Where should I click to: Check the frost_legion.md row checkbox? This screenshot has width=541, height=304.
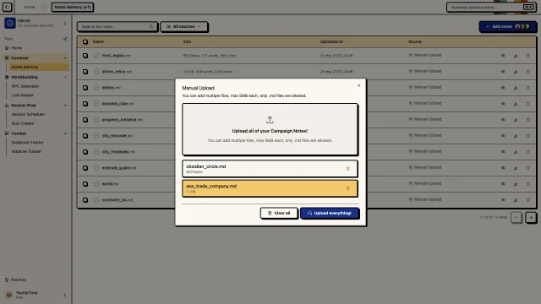85,56
